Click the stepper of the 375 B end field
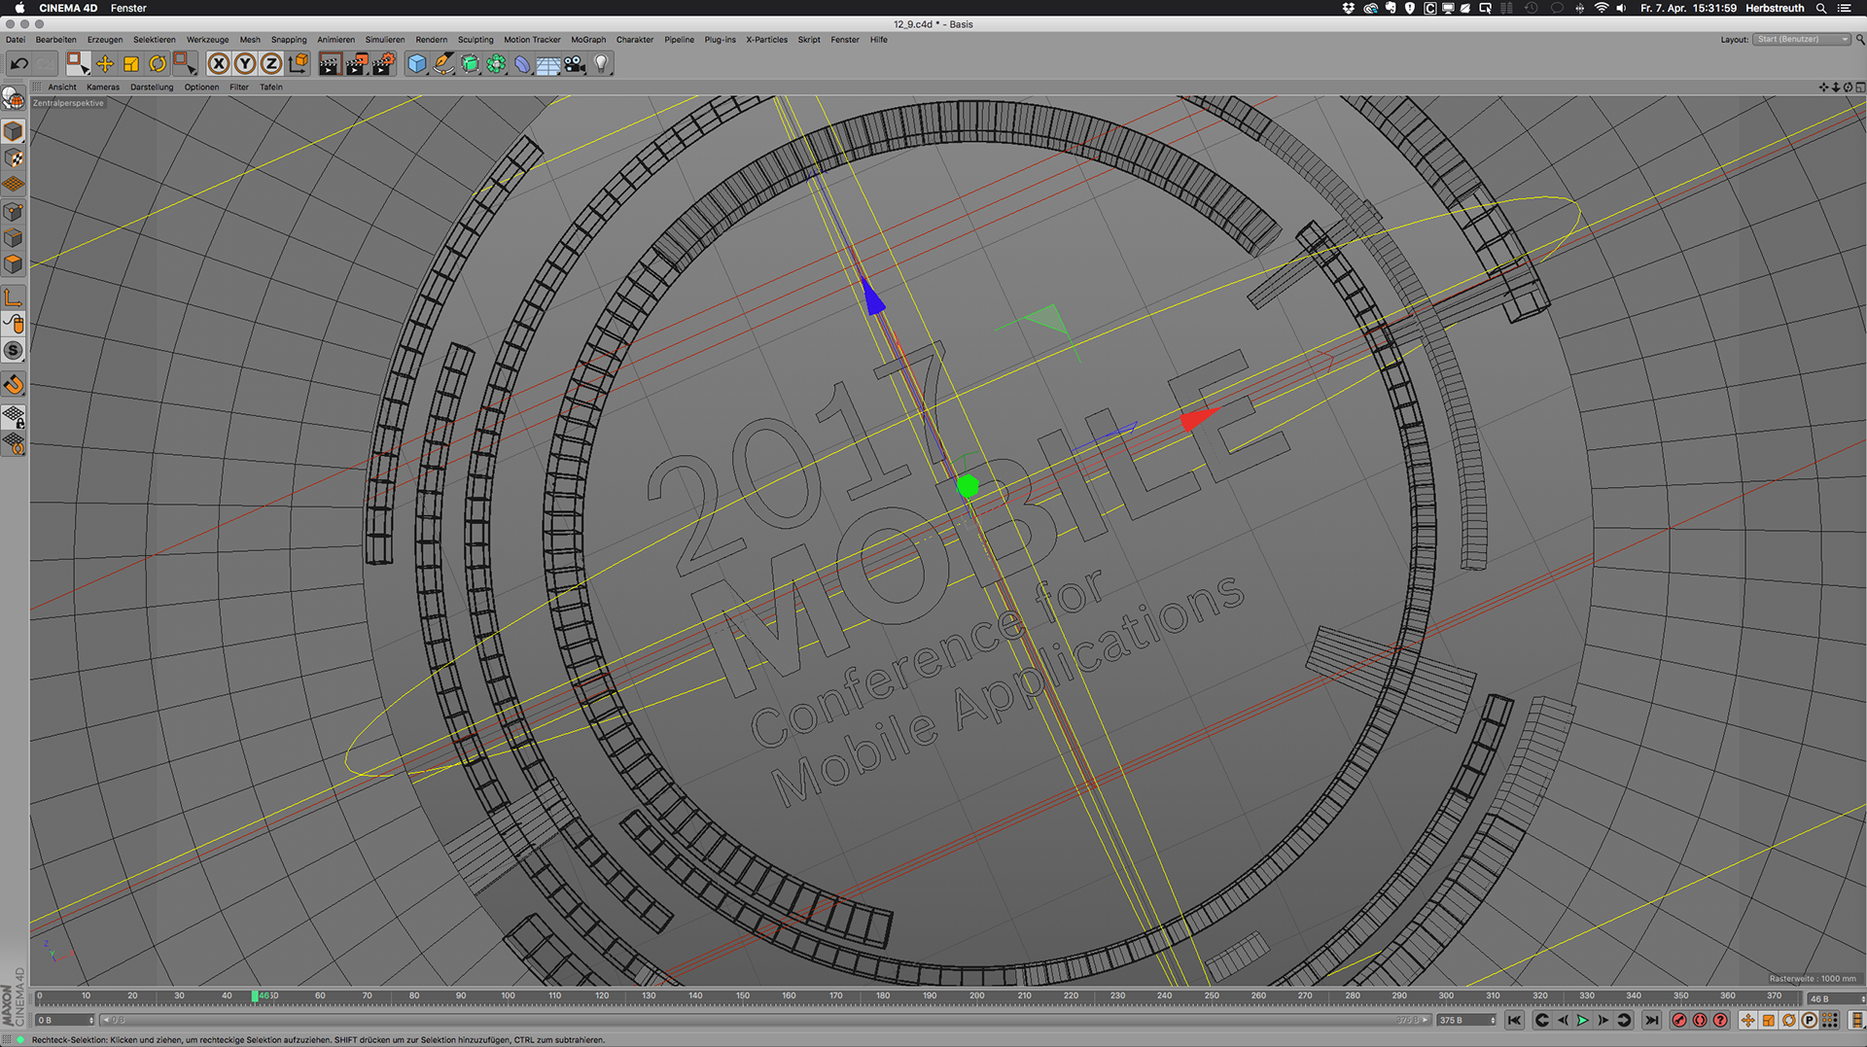The height and width of the screenshot is (1047, 1867). coord(1493,1021)
